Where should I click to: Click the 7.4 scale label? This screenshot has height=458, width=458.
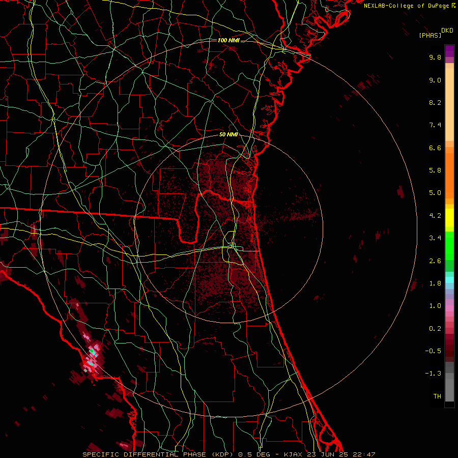pyautogui.click(x=435, y=125)
